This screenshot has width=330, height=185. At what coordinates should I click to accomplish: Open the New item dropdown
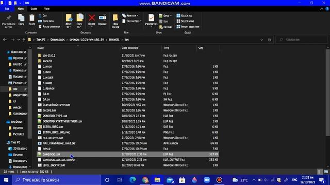[x=130, y=16]
